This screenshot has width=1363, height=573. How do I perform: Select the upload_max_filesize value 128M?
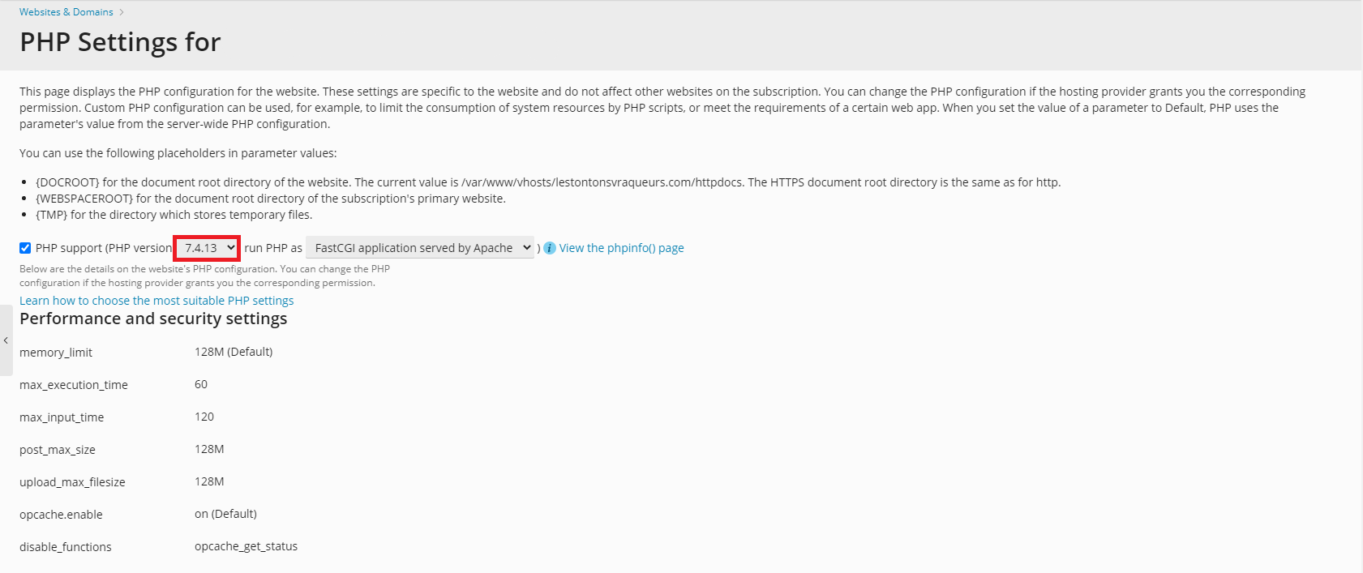pyautogui.click(x=209, y=481)
